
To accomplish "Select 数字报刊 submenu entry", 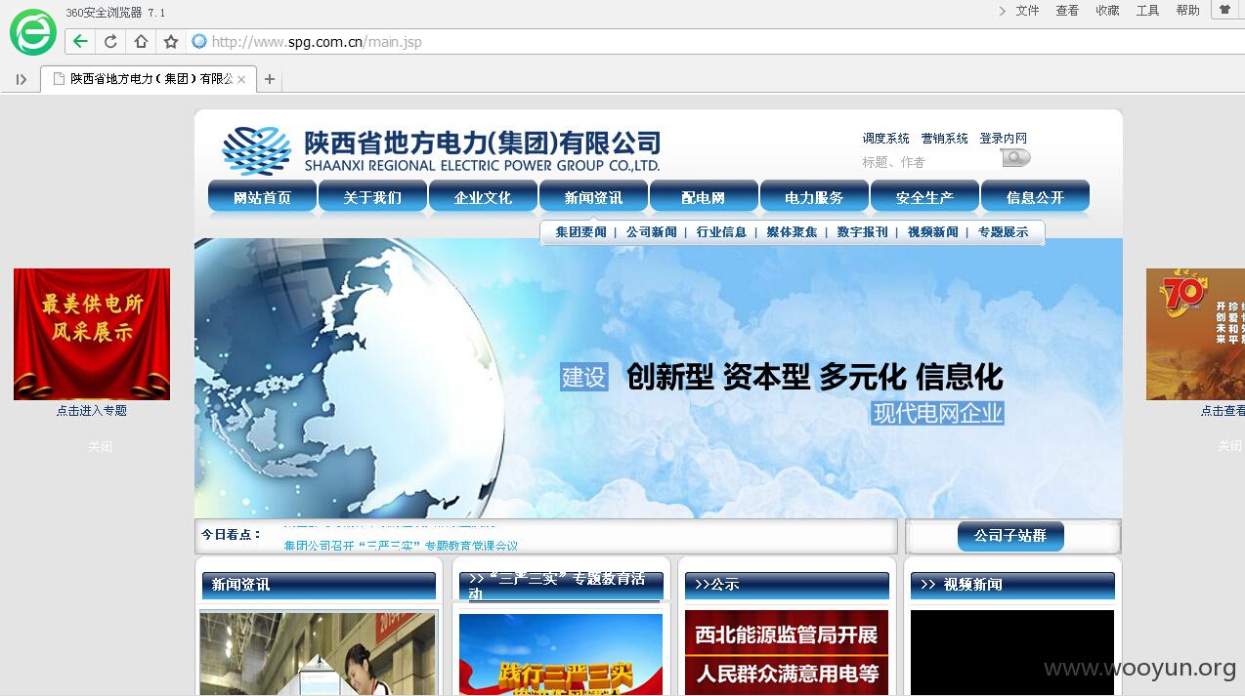I will coord(862,232).
